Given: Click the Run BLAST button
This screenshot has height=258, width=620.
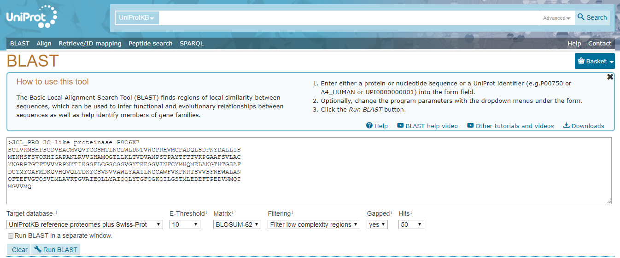Looking at the screenshot, I should (56, 250).
